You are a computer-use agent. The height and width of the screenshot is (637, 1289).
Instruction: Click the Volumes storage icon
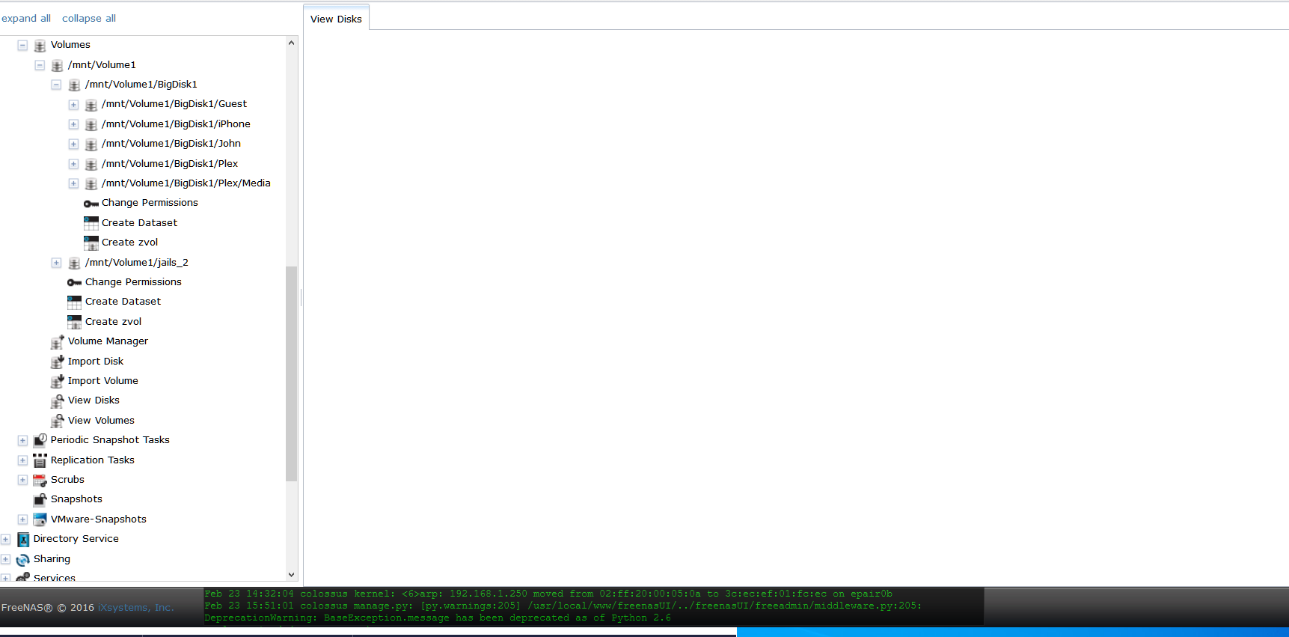40,46
